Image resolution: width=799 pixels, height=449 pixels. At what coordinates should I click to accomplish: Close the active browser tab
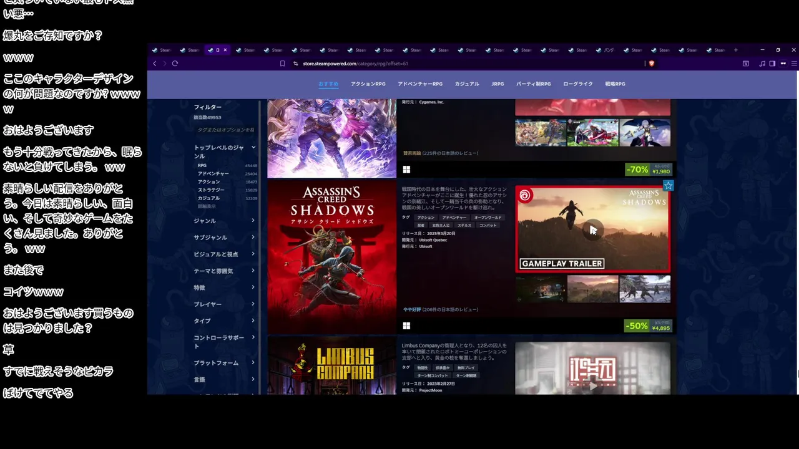[225, 50]
